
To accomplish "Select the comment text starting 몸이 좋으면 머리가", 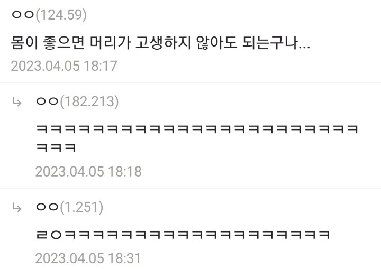I will tap(161, 43).
